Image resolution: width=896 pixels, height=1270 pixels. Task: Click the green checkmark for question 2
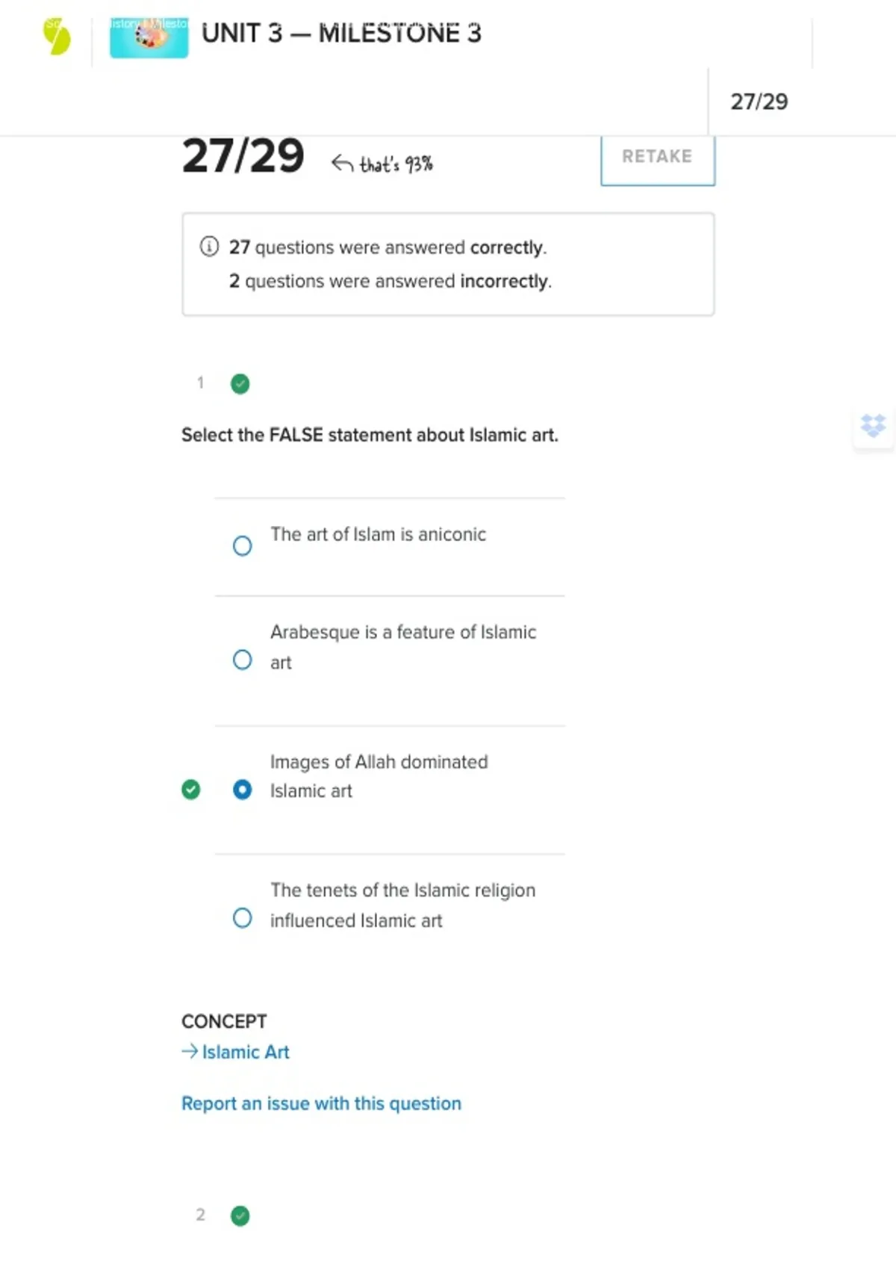coord(240,1215)
